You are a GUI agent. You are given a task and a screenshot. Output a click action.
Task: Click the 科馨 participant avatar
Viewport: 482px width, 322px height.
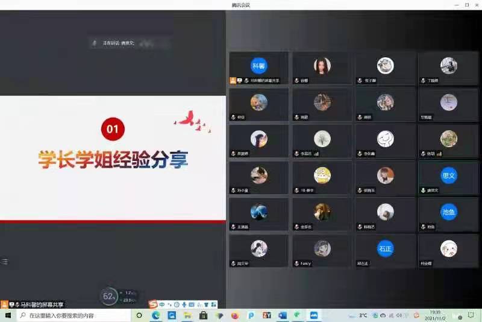258,66
